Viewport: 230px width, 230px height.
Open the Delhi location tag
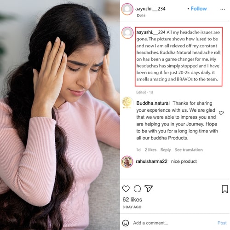click(x=141, y=15)
